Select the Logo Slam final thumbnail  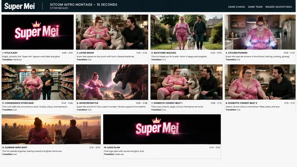pos(162,129)
